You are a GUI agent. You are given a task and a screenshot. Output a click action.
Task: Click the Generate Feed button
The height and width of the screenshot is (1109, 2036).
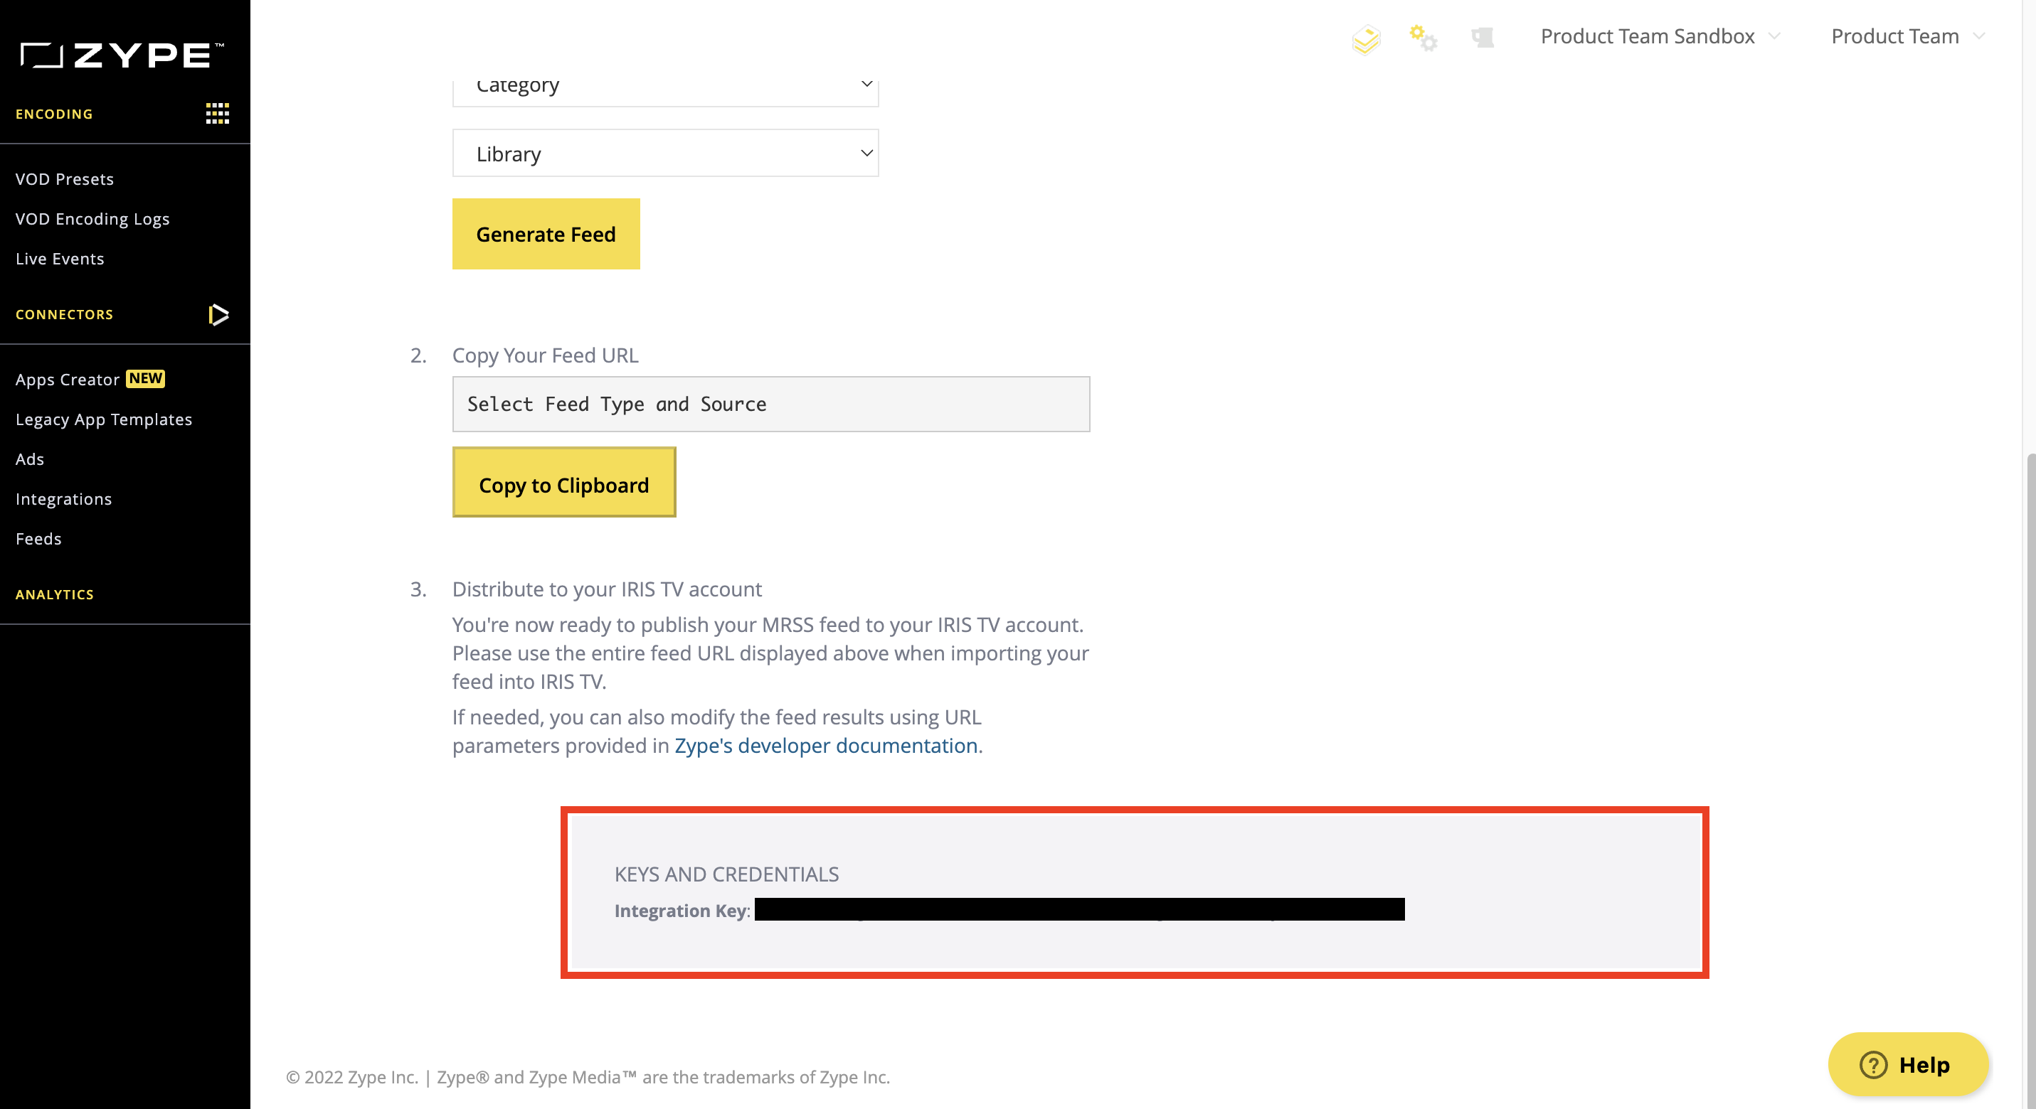(546, 234)
